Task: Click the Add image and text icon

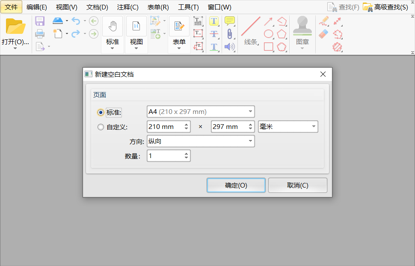Action: pyautogui.click(x=155, y=34)
